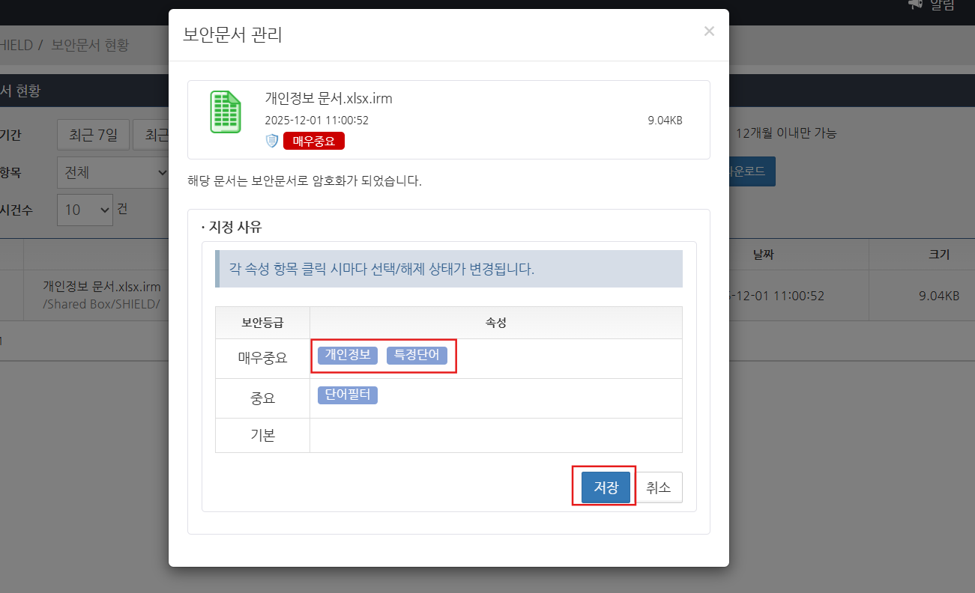Viewport: 975px width, 593px height.
Task: Open the 전체 dropdown
Action: 112,172
